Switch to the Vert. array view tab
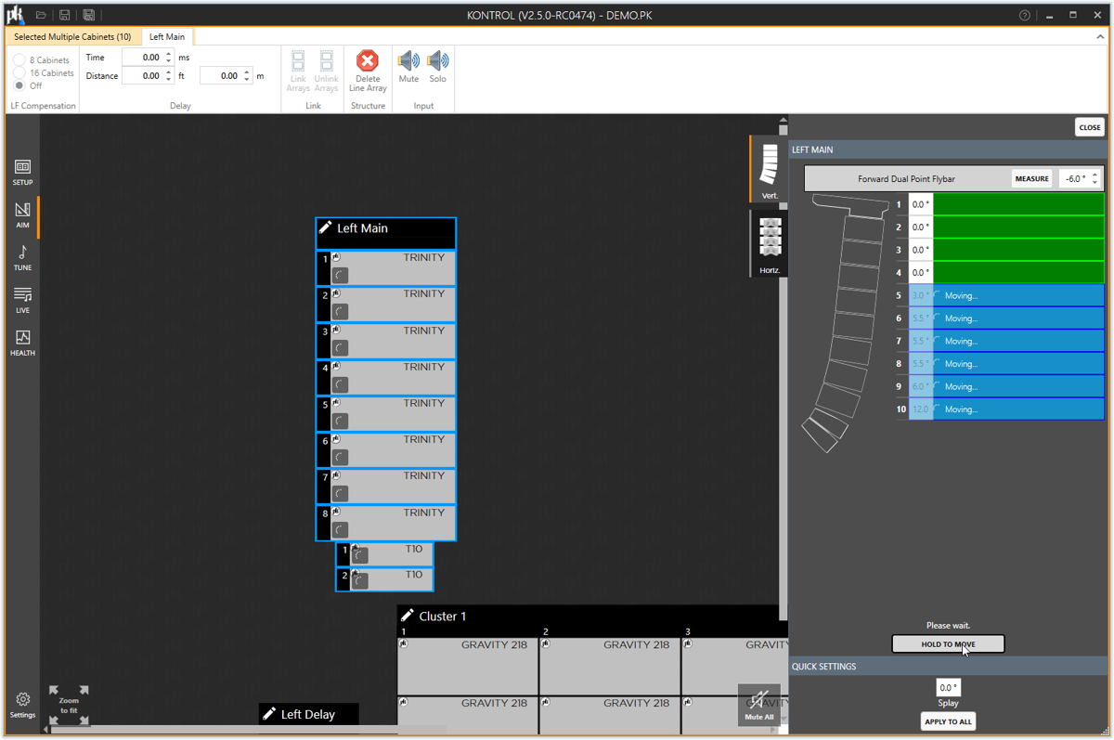Viewport: 1114px width, 740px height. [769, 169]
